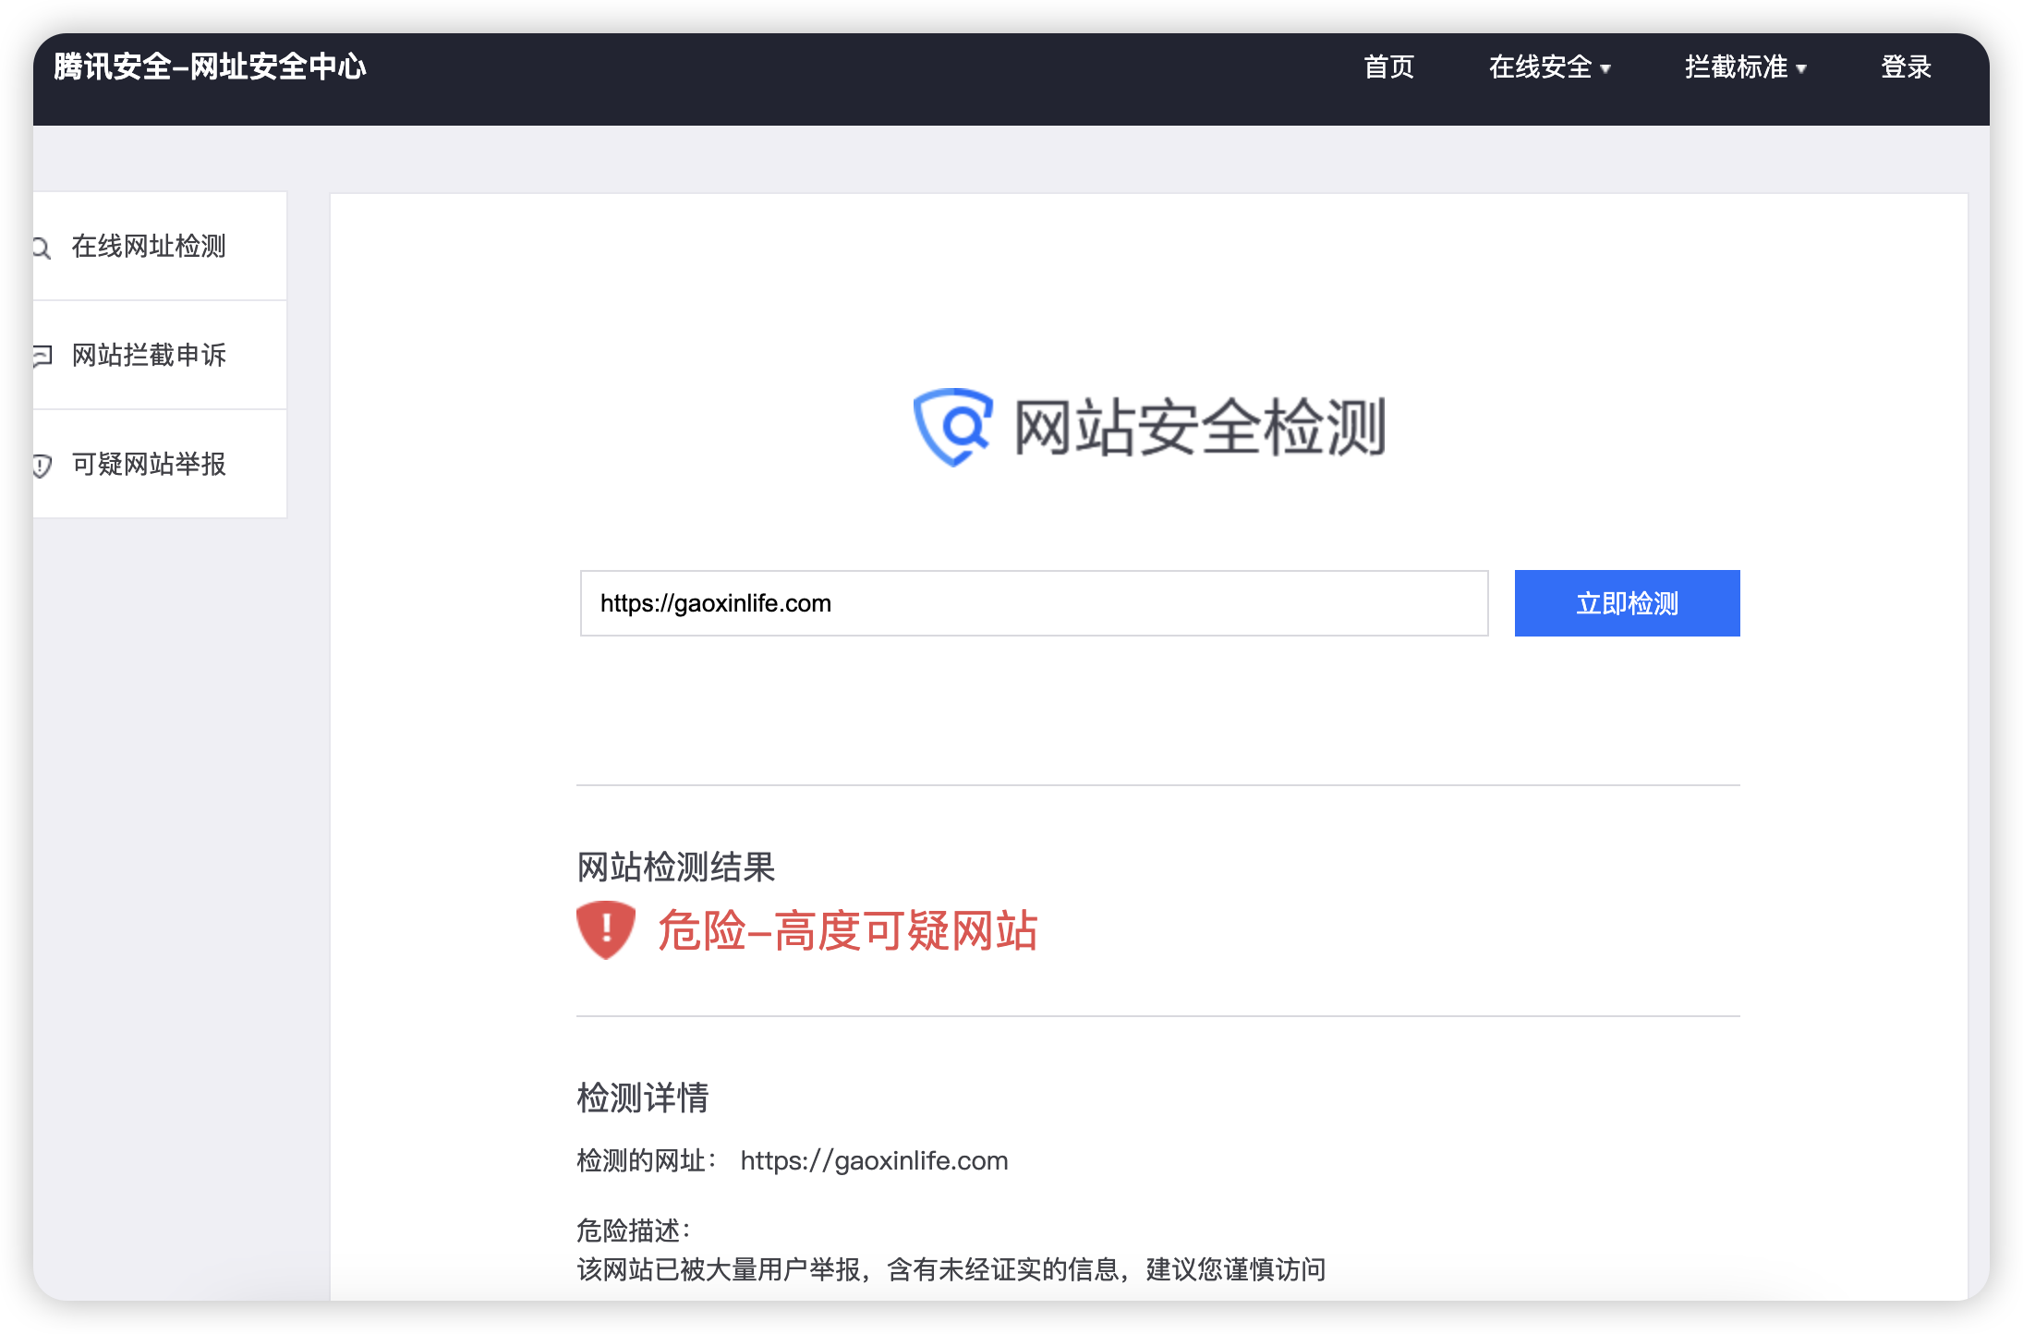Click the blue shield logo of 网站安全检测
Viewport: 2023px width, 1334px height.
[953, 427]
